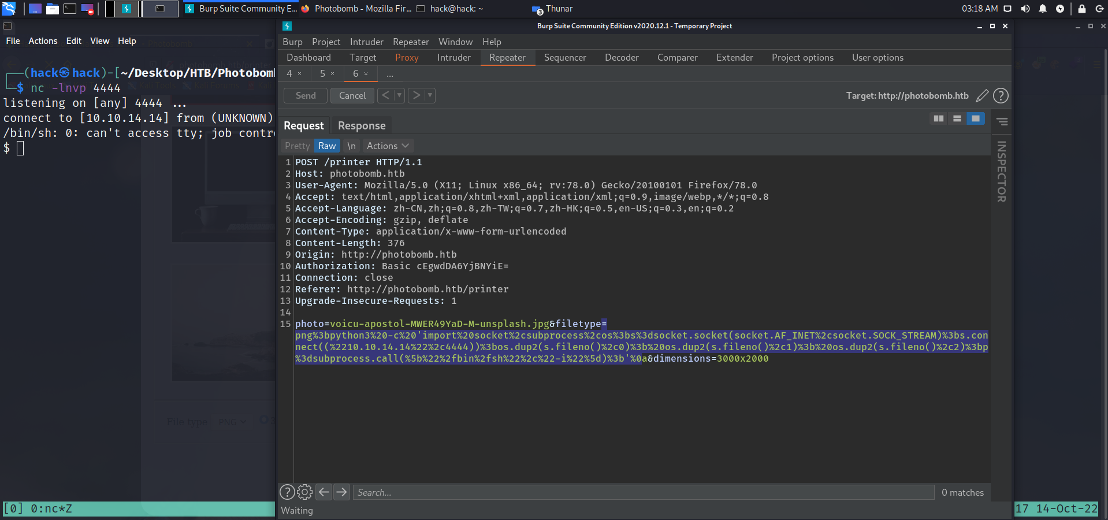Open back history dropdown arrow
Viewport: 1108px width, 520px height.
point(399,95)
